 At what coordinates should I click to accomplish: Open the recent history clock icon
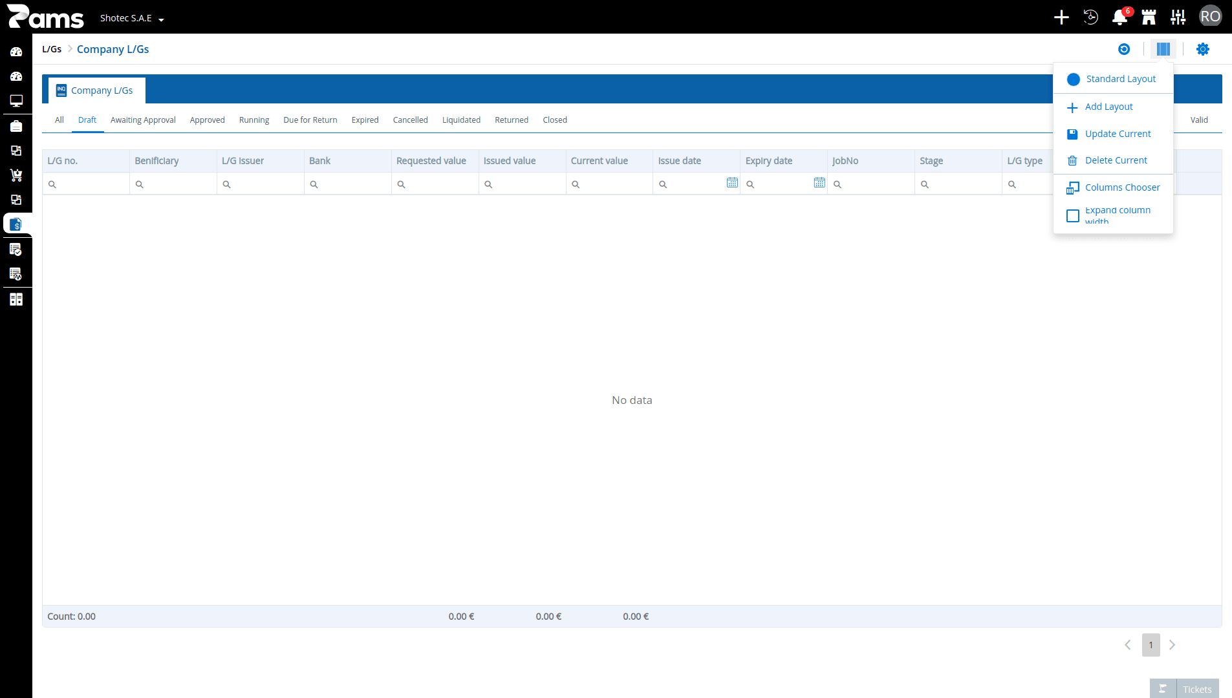pyautogui.click(x=1090, y=17)
